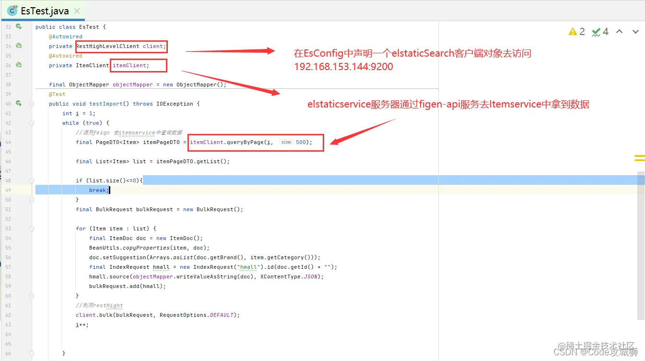645x361 pixels.
Task: Open the green typo indicator showing 4
Action: coord(600,32)
